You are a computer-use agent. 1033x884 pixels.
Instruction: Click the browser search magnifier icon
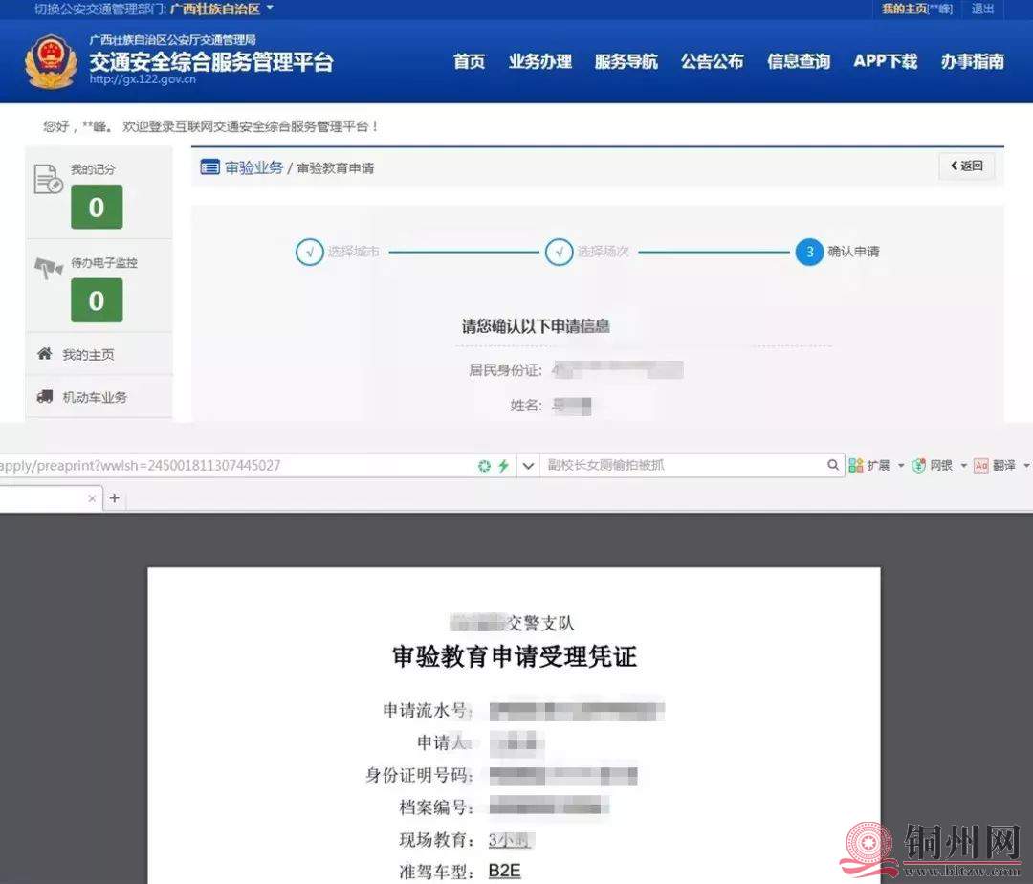[833, 465]
